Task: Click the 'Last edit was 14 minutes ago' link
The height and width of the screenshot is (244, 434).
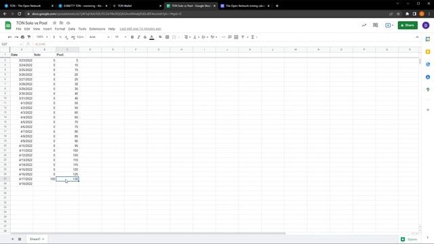Action: (140, 28)
